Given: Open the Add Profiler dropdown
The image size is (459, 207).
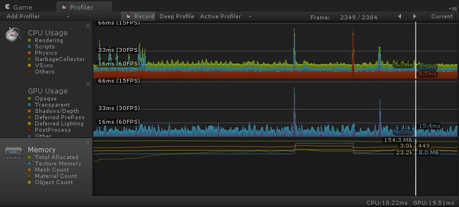Looking at the screenshot, I should (38, 17).
